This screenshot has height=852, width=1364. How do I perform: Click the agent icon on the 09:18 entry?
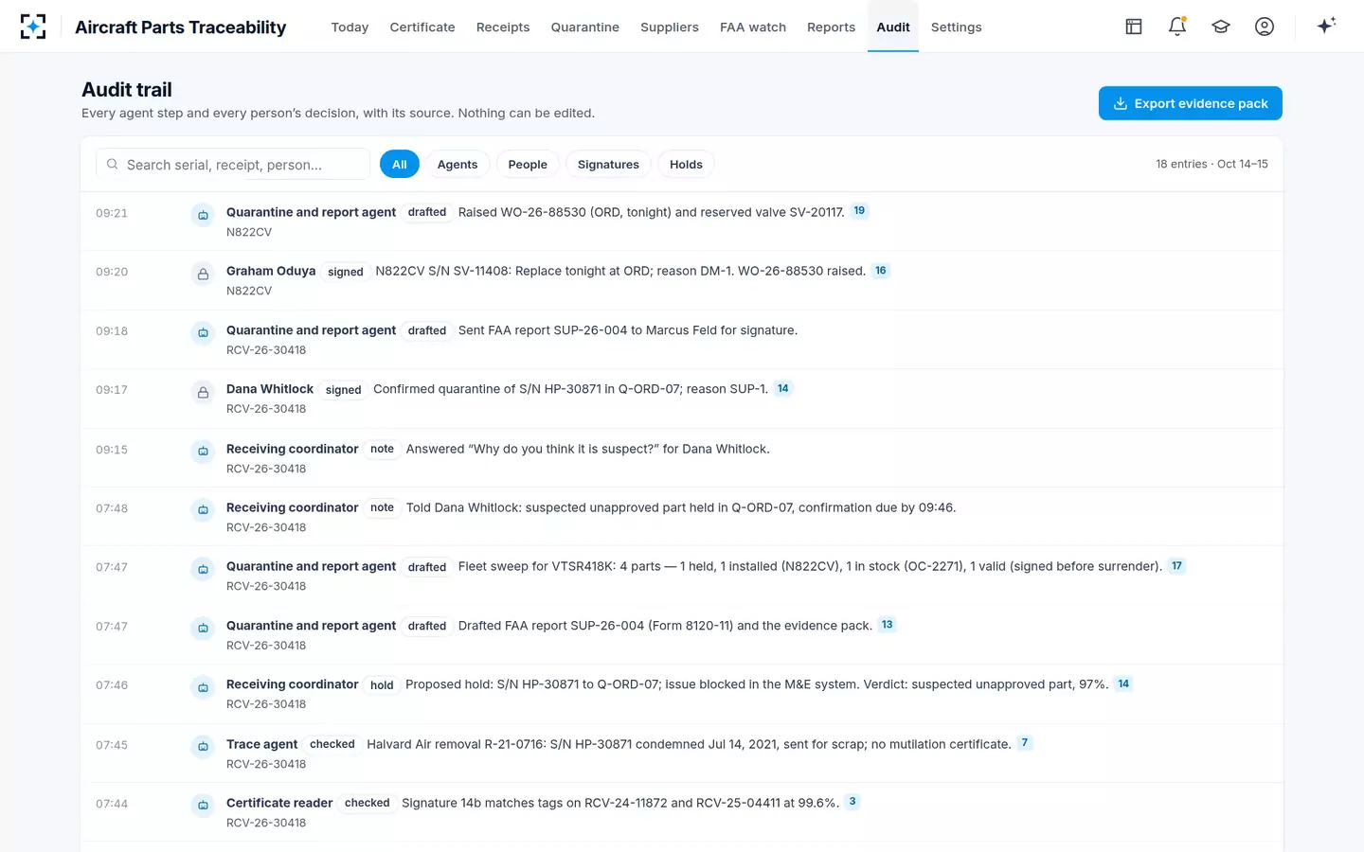pos(203,332)
